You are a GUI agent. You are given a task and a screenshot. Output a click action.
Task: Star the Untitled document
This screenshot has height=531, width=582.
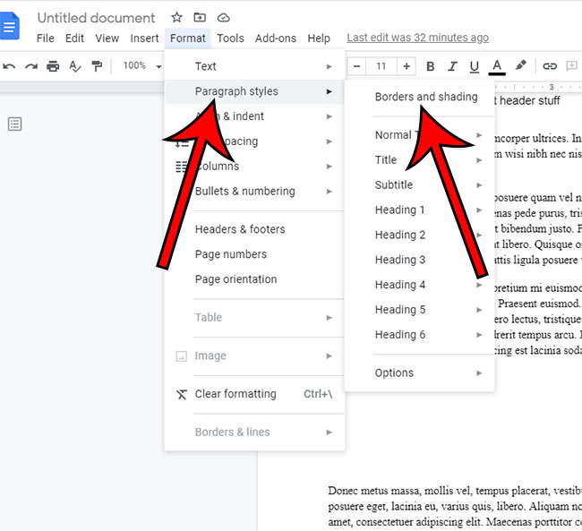pos(176,18)
